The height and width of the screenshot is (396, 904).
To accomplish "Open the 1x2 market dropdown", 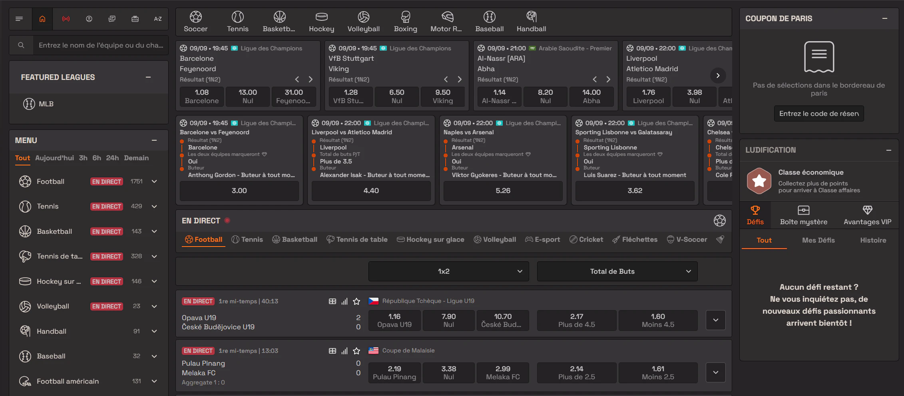I will 448,271.
